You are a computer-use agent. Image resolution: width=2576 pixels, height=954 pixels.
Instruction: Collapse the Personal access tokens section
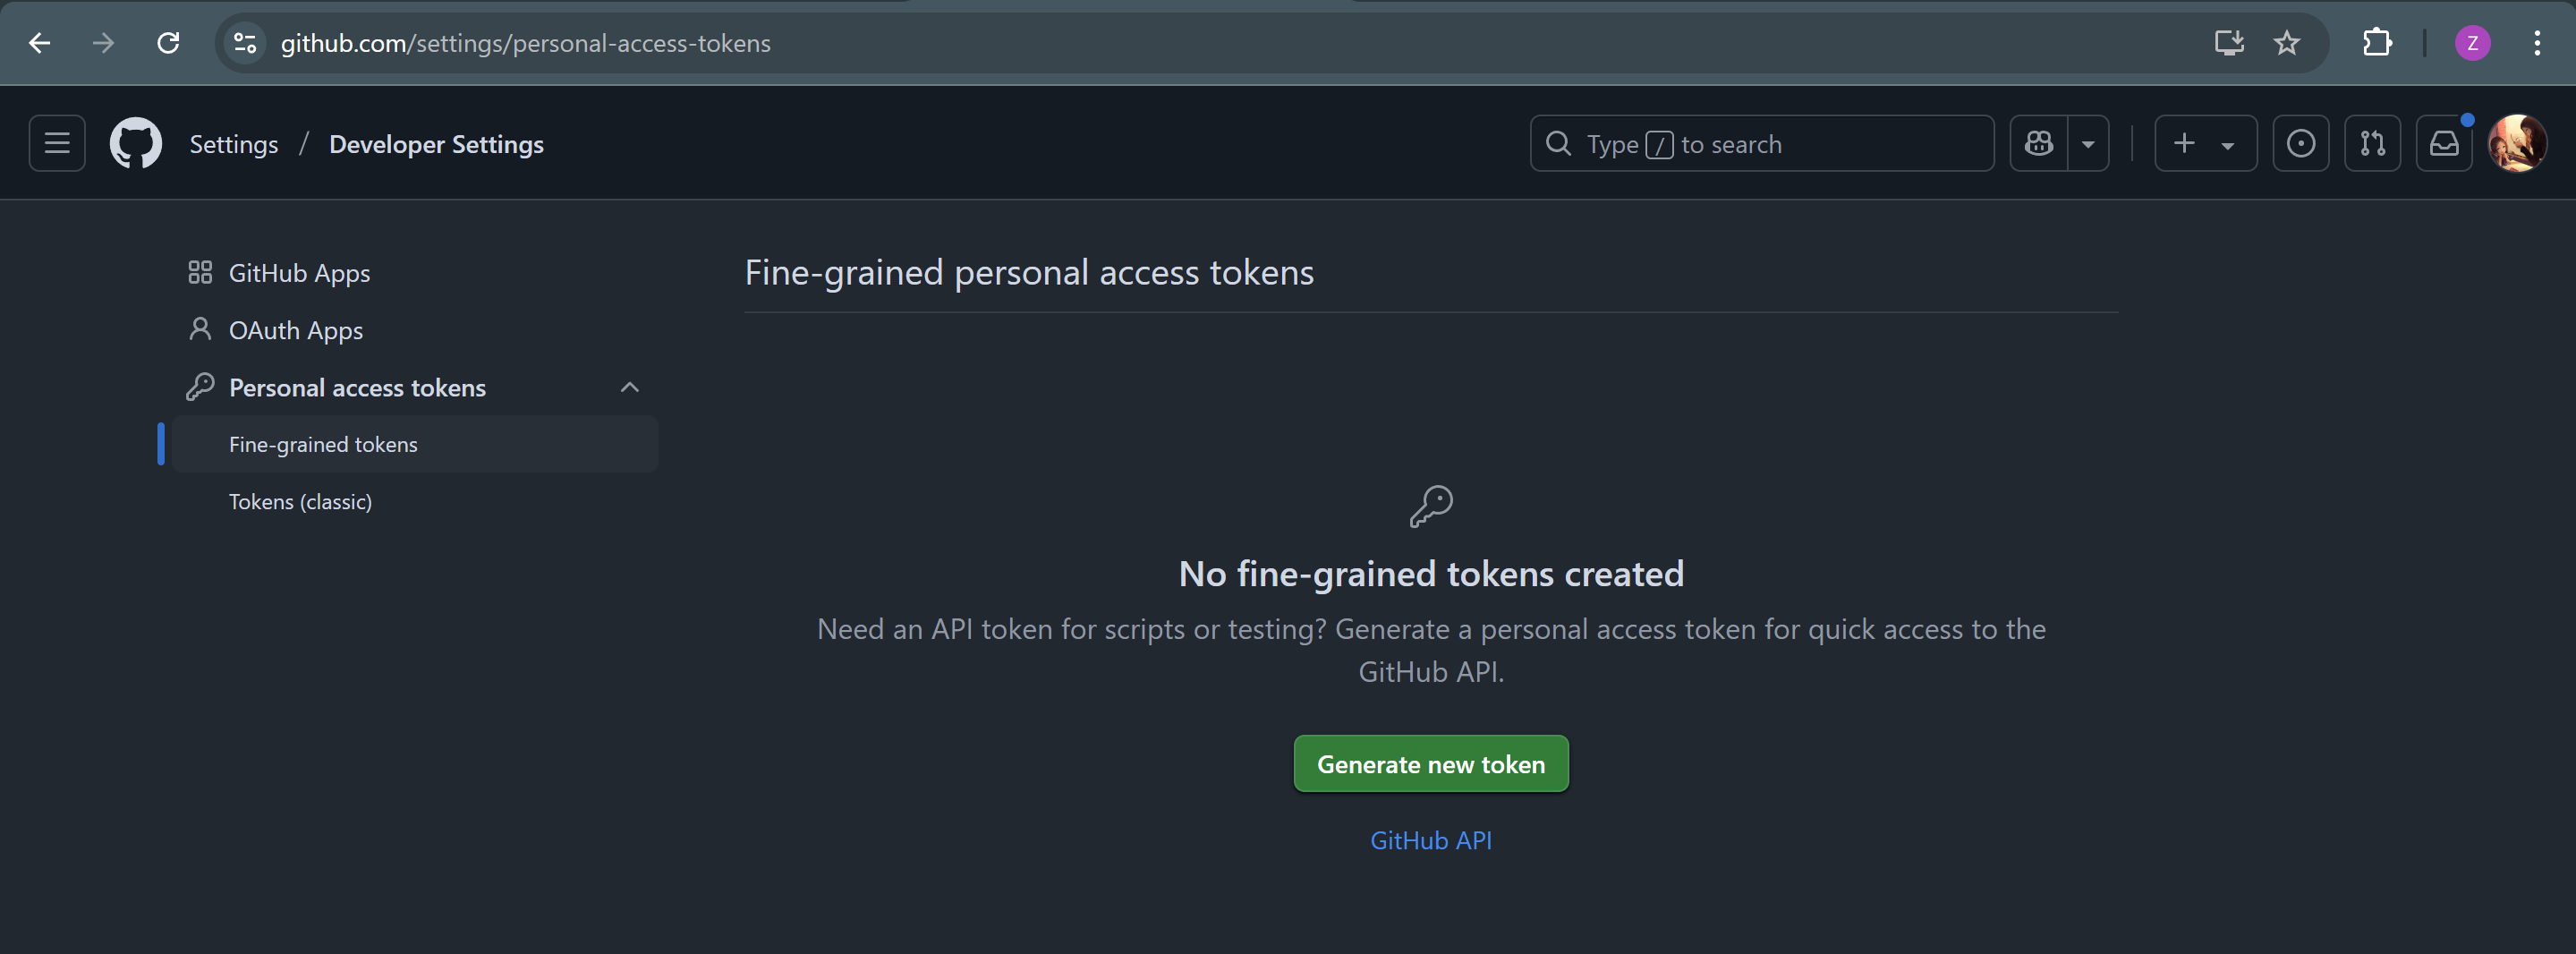[629, 388]
